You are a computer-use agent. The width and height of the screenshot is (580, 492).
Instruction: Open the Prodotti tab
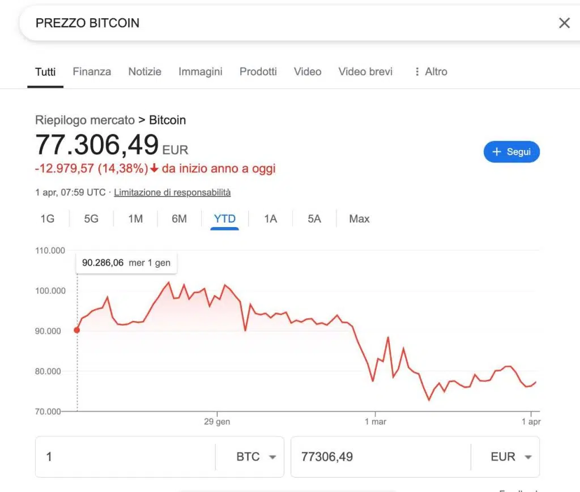[x=258, y=72]
